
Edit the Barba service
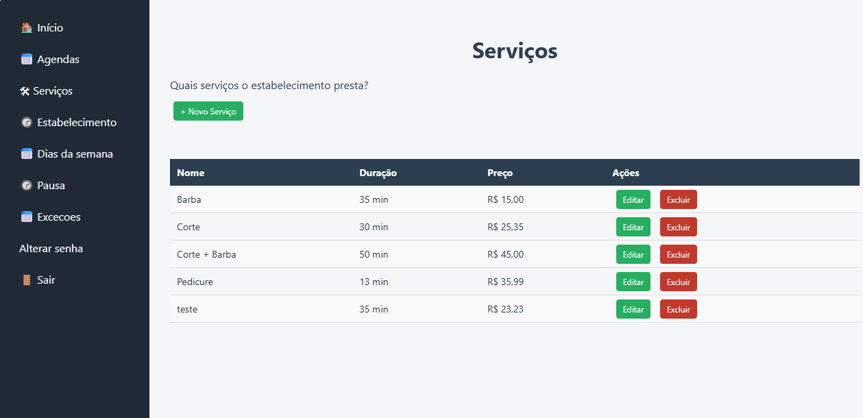pos(633,199)
